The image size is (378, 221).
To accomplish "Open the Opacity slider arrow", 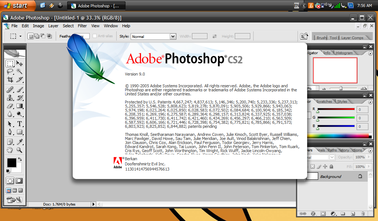I will pyautogui.click(x=369, y=157).
